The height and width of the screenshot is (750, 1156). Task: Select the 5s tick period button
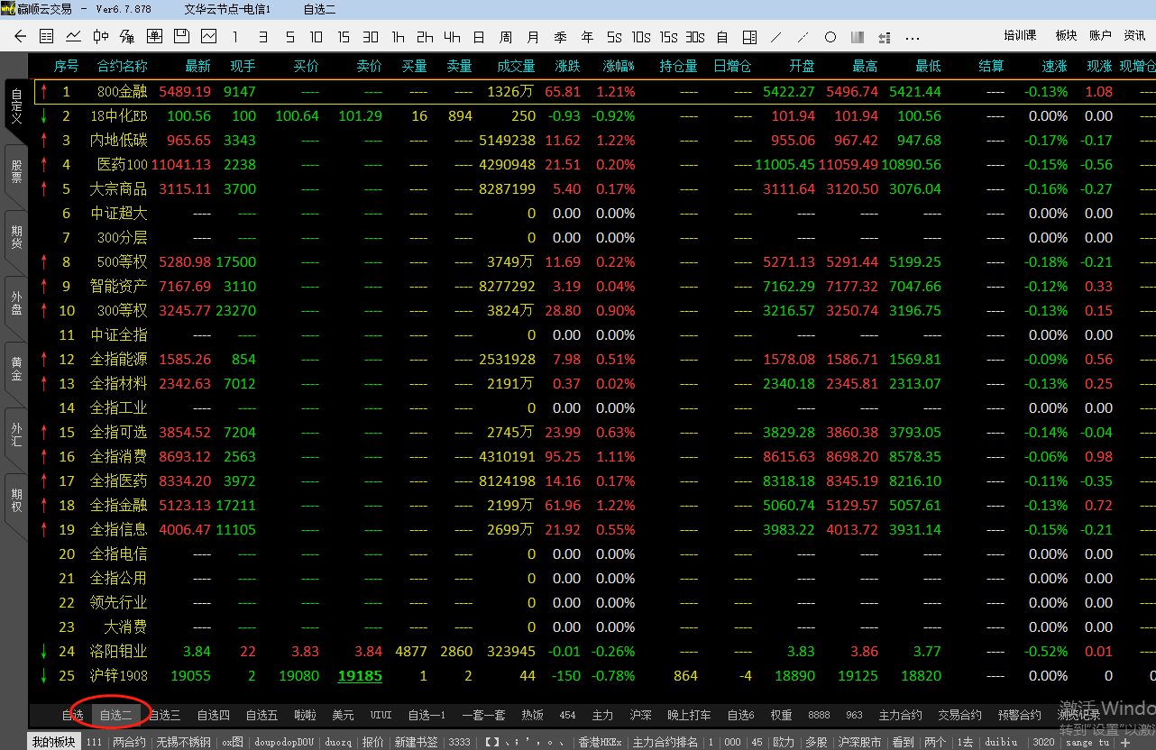pyautogui.click(x=614, y=37)
